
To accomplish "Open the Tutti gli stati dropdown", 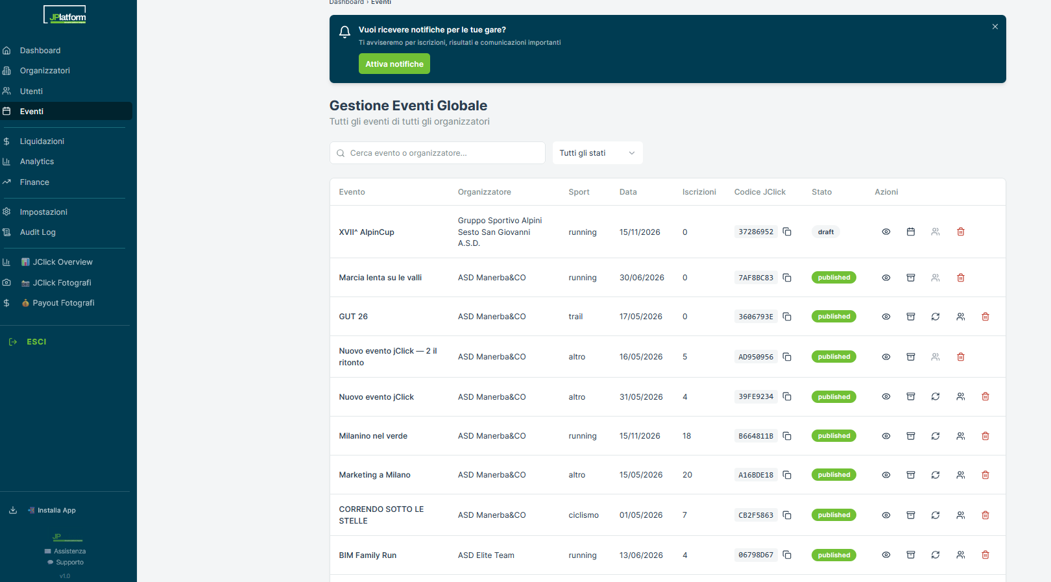I will pos(598,153).
